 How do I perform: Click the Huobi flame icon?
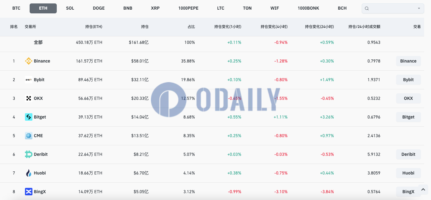(x=28, y=173)
